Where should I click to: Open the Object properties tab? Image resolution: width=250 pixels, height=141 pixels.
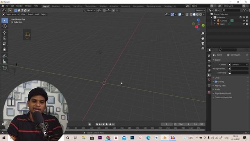click(x=209, y=85)
